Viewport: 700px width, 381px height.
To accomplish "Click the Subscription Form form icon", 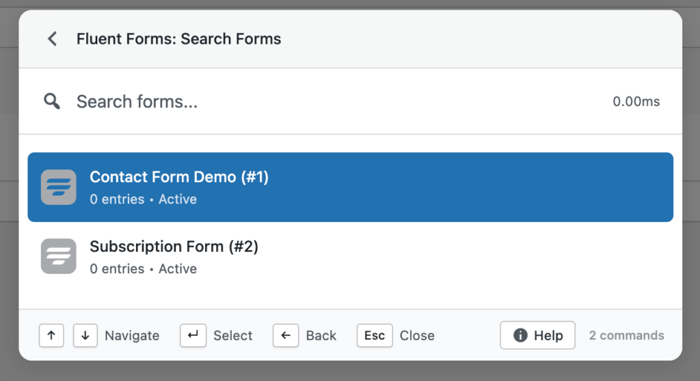I will pyautogui.click(x=59, y=256).
